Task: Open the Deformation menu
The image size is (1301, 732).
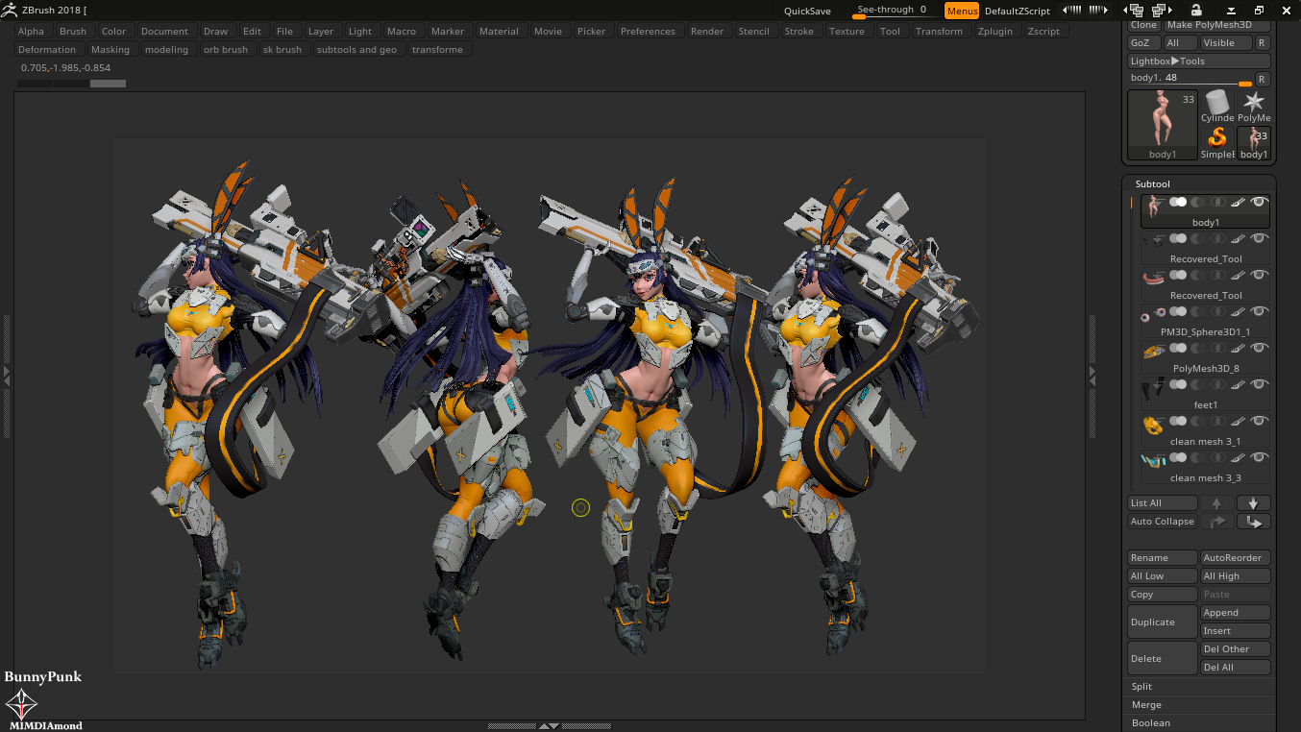Action: click(x=47, y=49)
